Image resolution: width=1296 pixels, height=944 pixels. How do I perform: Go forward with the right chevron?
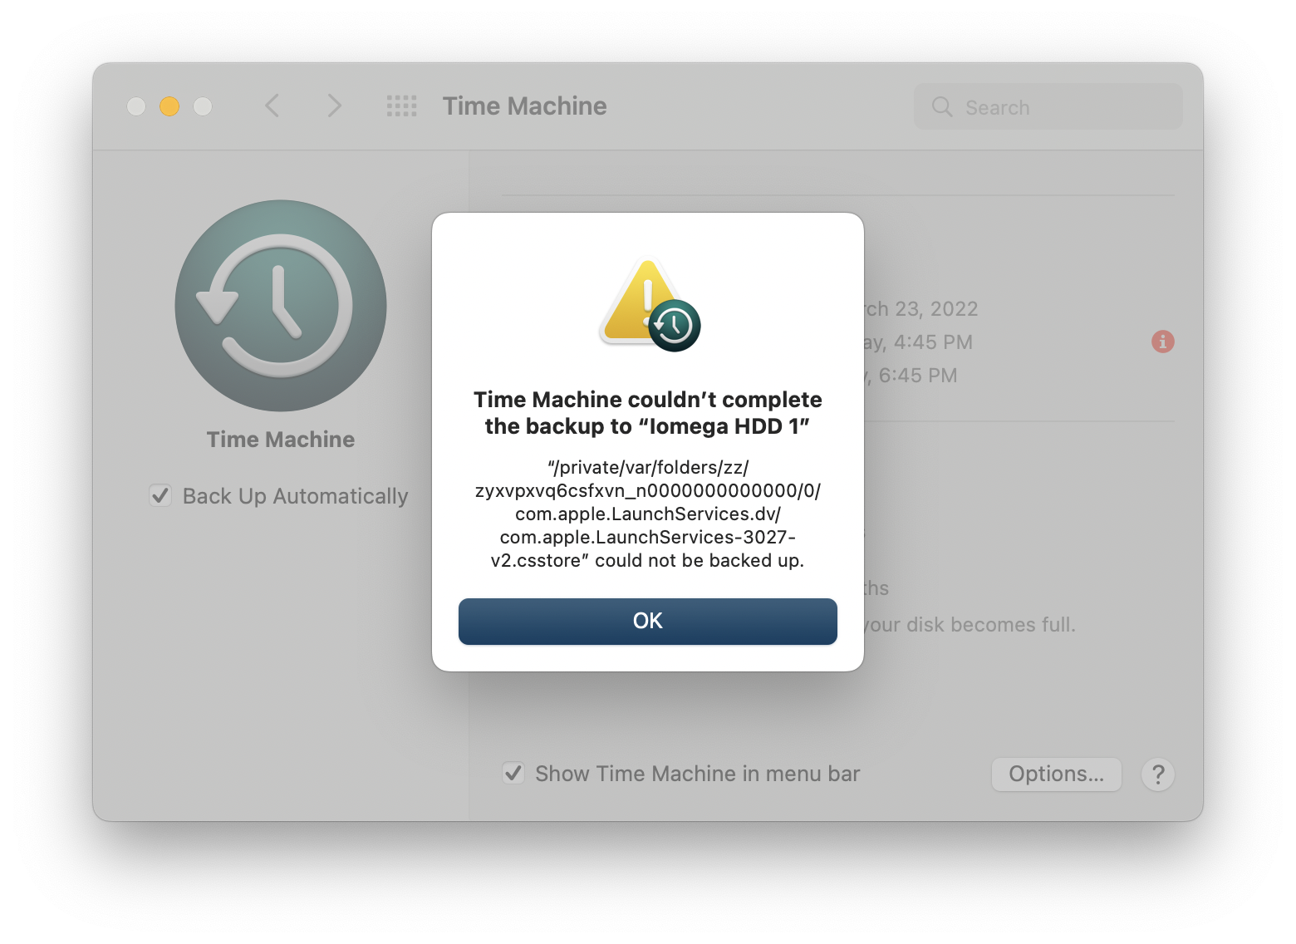click(334, 106)
